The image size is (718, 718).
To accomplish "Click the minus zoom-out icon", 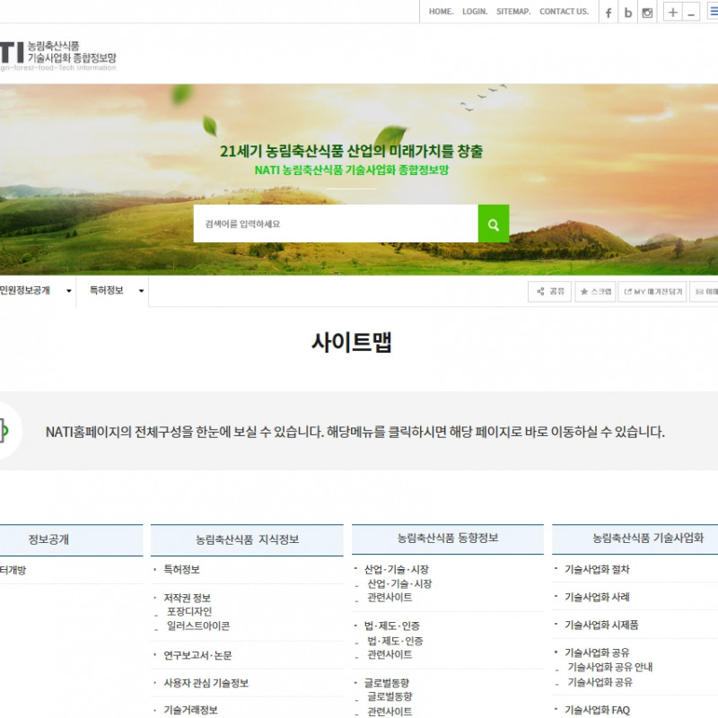I will coord(691,13).
